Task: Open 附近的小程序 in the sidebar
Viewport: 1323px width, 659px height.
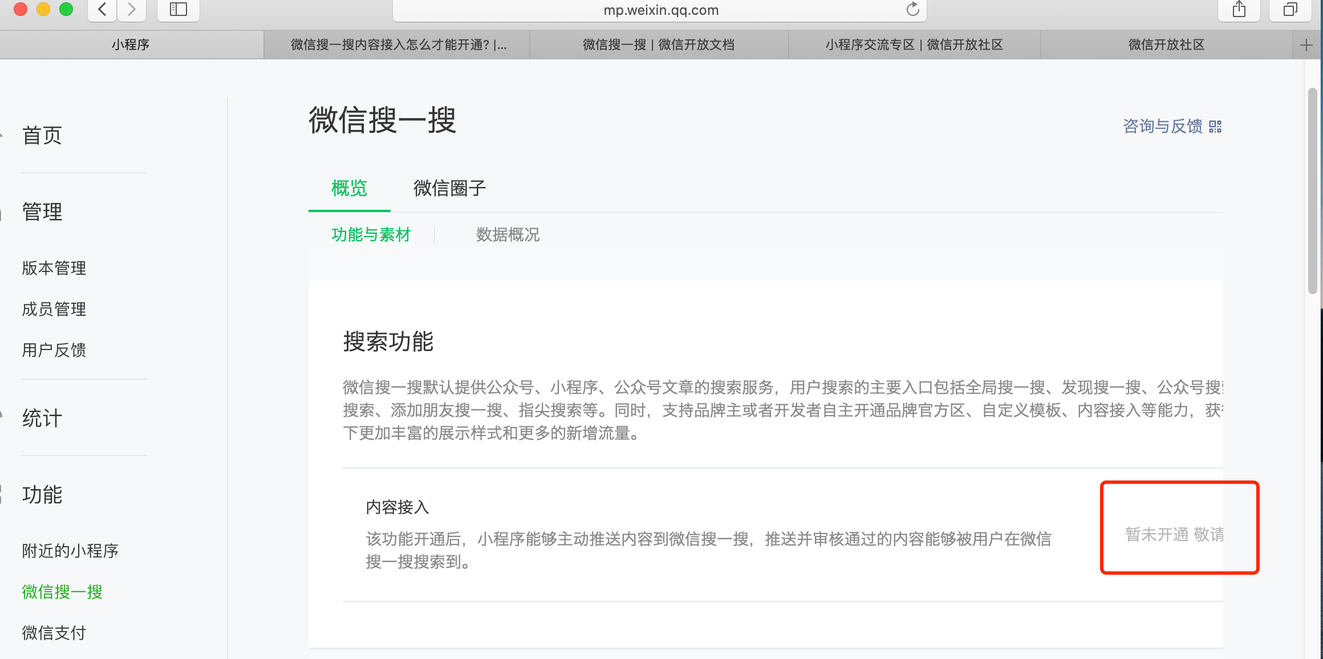Action: (x=70, y=551)
